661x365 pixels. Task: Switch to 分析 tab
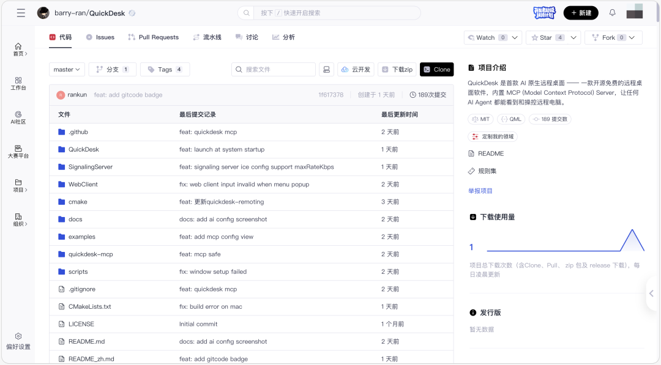(284, 37)
